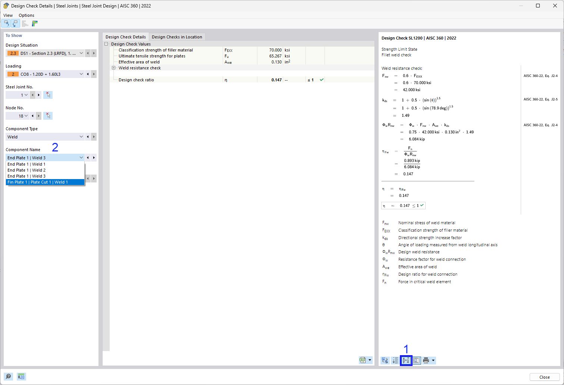Open the Options menu

point(26,15)
